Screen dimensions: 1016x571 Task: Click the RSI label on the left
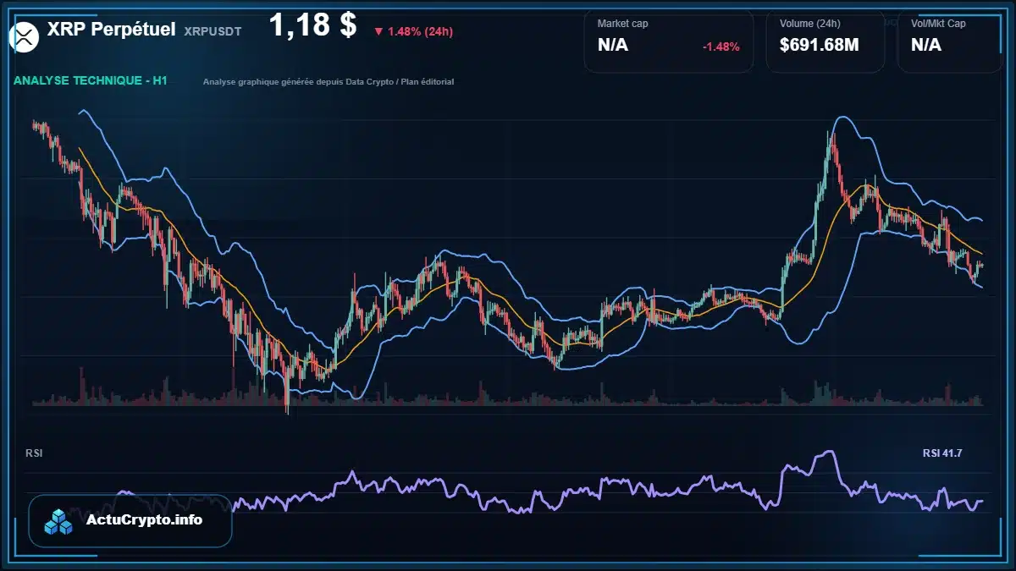35,454
